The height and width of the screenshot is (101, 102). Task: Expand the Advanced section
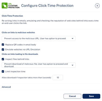6,87
